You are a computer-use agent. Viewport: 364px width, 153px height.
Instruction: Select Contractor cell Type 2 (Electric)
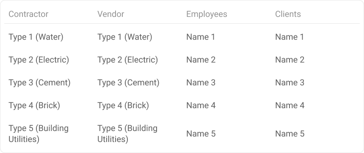(x=39, y=60)
